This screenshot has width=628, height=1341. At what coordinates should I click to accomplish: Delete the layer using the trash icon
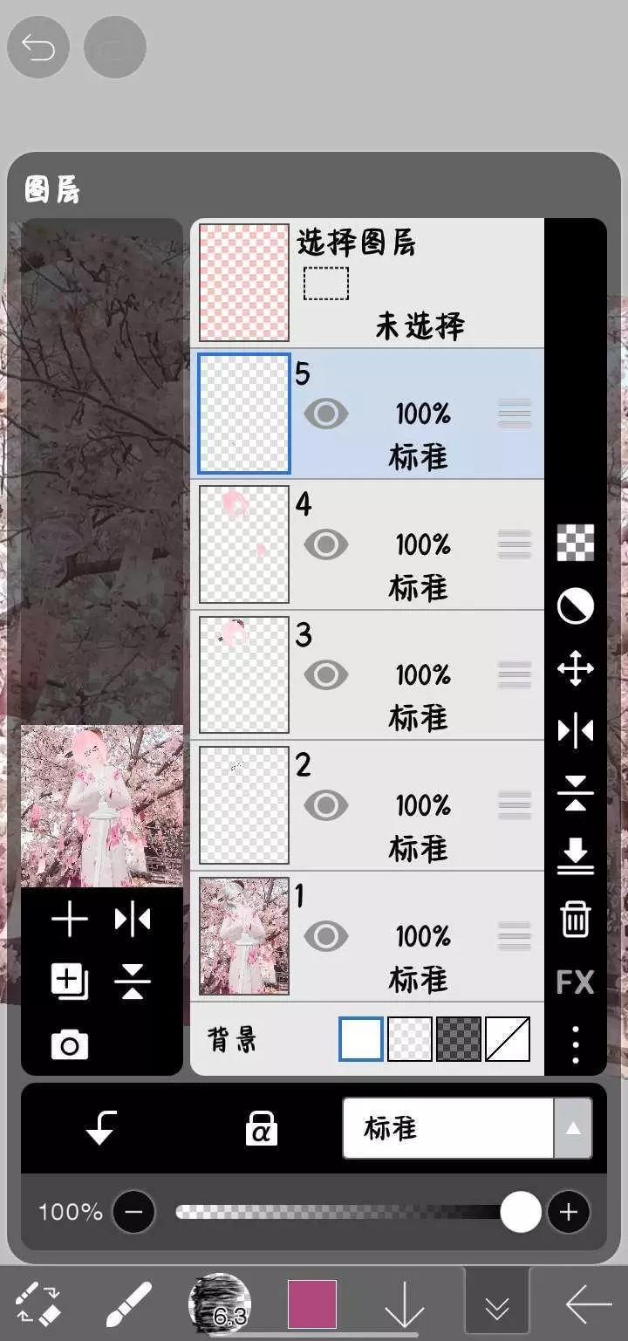click(x=575, y=919)
